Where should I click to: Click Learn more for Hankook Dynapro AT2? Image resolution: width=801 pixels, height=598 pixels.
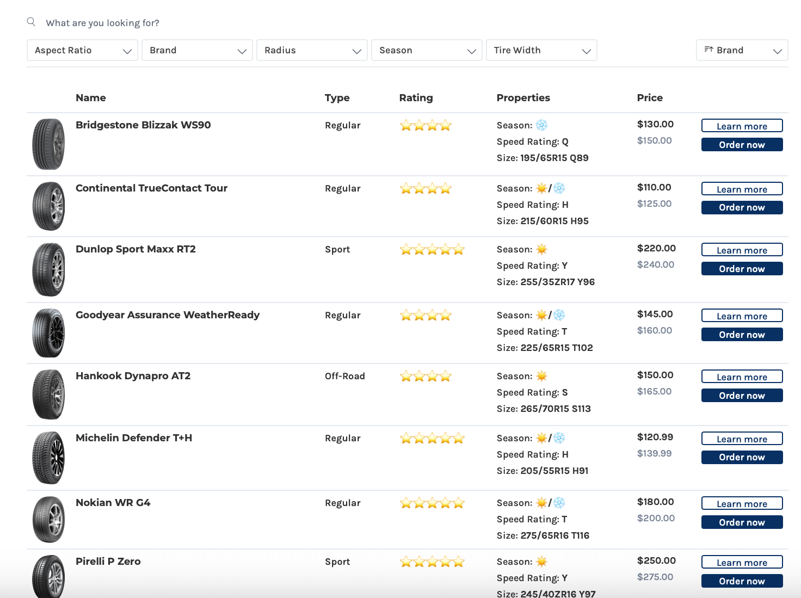click(742, 377)
